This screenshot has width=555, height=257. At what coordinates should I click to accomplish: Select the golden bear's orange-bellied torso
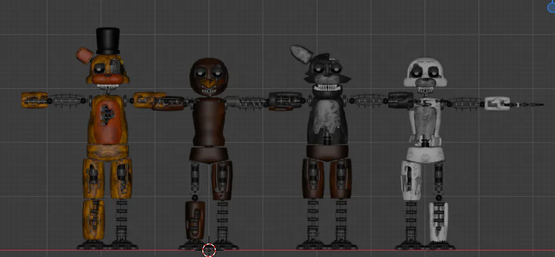point(108,120)
